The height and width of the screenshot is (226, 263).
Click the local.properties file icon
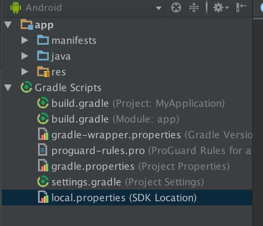click(43, 197)
